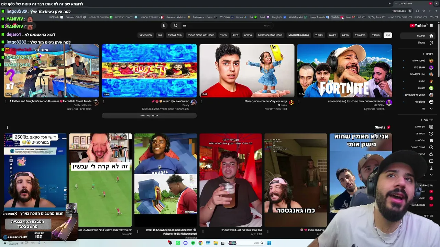Click the magnifier search button
Screen dimensions: 440x247
coord(176,25)
